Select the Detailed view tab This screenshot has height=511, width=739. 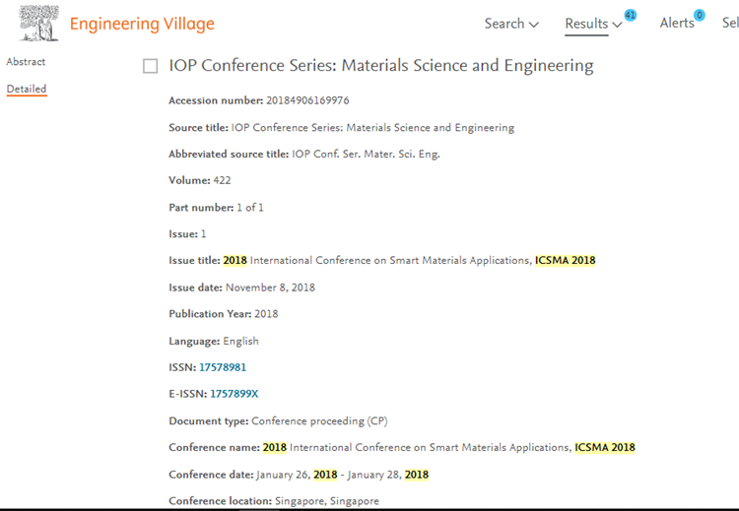pos(27,89)
